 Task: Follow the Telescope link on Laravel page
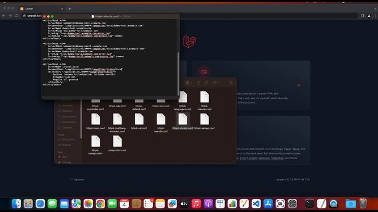[277, 158]
